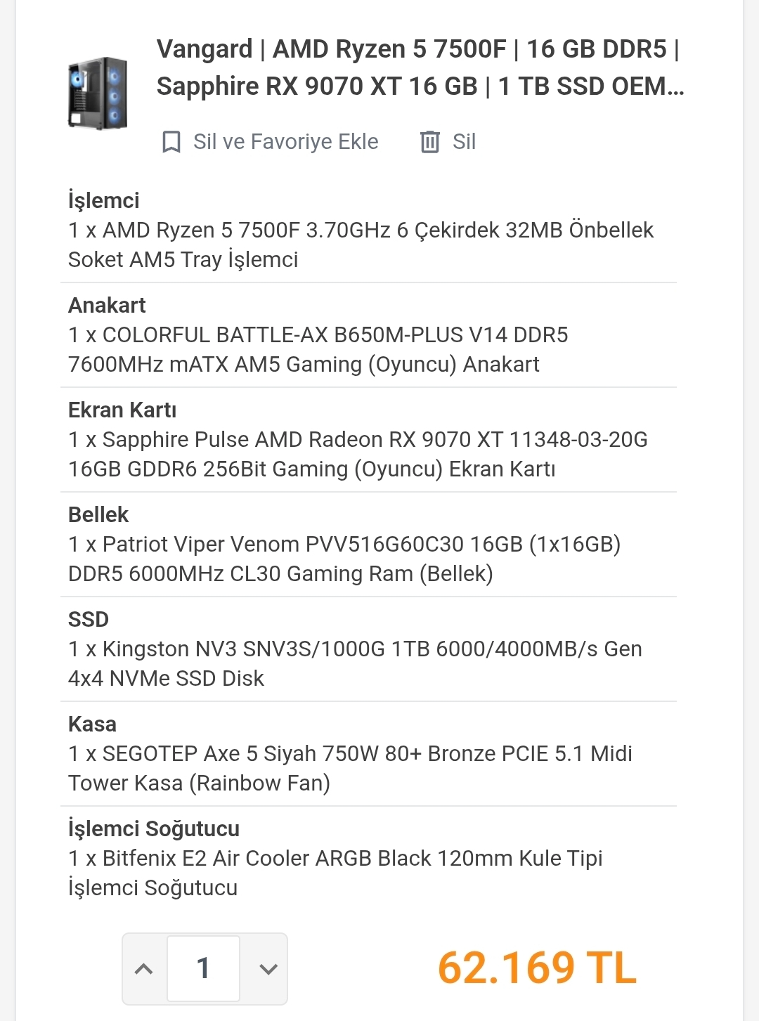This screenshot has width=759, height=1021.
Task: Click the İşlemci section heading
Action: coord(103,201)
